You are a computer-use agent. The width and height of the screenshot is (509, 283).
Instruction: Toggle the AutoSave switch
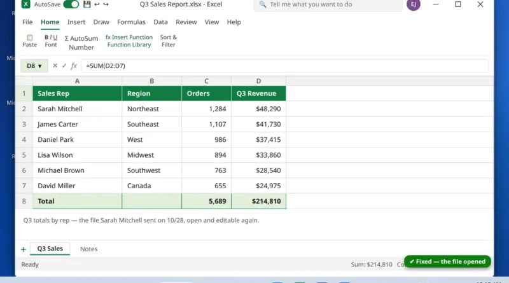point(71,4)
